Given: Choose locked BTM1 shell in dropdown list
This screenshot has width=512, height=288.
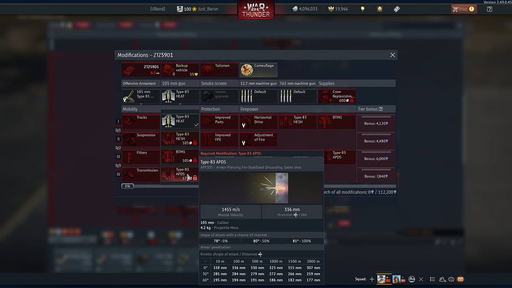Looking at the screenshot, I should tap(180, 156).
